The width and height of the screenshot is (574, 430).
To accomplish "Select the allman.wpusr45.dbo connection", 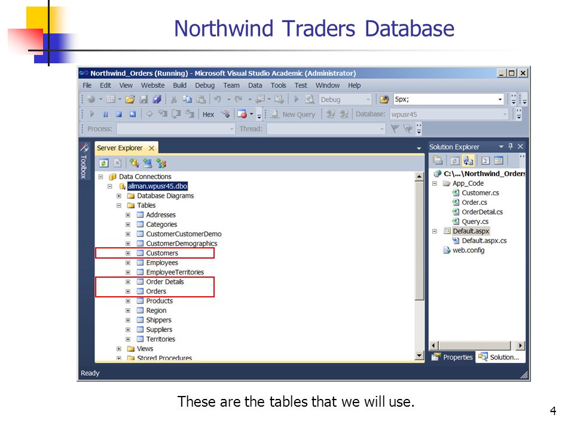I will (x=157, y=186).
